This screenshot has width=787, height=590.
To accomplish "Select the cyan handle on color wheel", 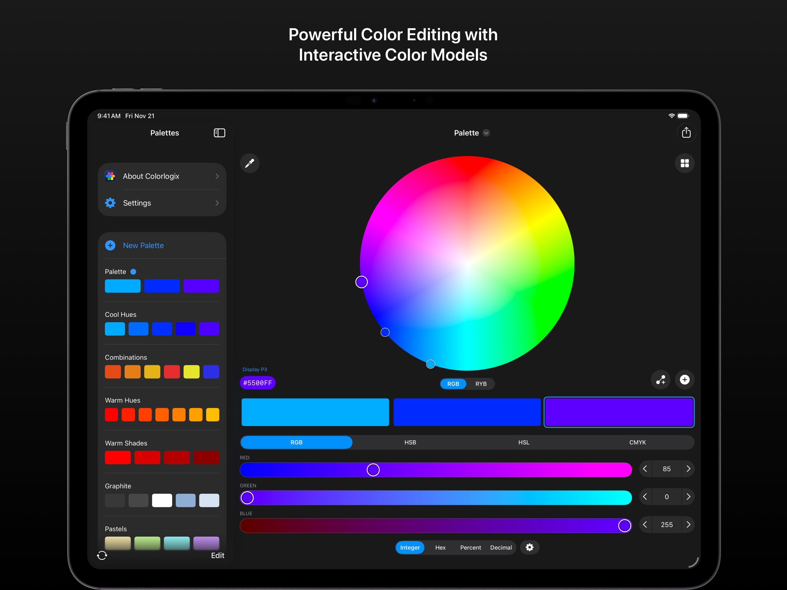I will [430, 364].
